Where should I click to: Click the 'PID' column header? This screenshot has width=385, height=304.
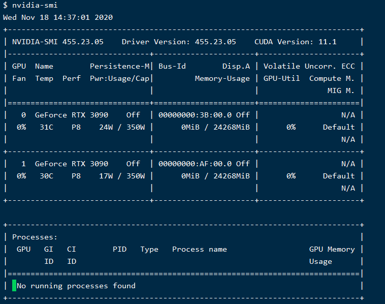119,249
